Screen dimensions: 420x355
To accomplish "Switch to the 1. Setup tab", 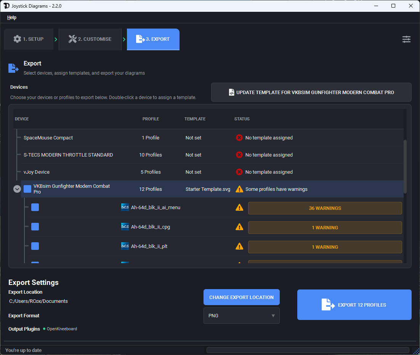I will click(28, 39).
